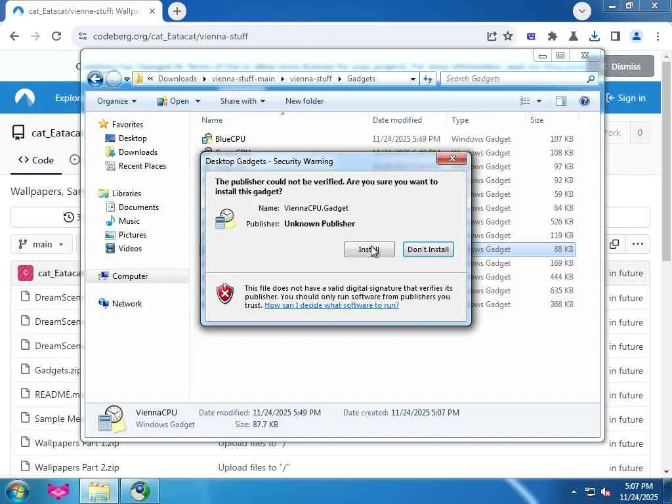The image size is (672, 504).
Task: Open address bar history dropdown
Action: coord(413,79)
